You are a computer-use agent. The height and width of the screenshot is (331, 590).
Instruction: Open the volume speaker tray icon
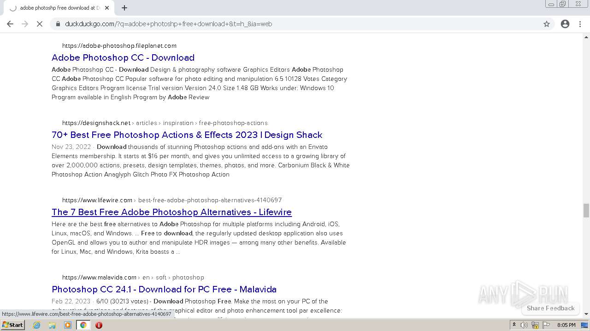click(524, 325)
